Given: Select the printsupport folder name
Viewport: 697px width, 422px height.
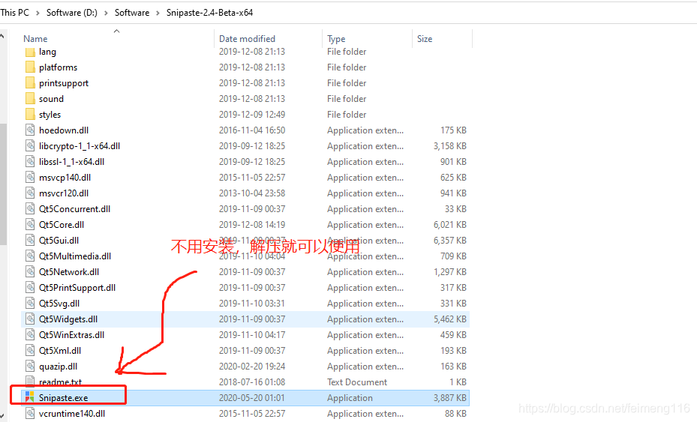Looking at the screenshot, I should (64, 83).
